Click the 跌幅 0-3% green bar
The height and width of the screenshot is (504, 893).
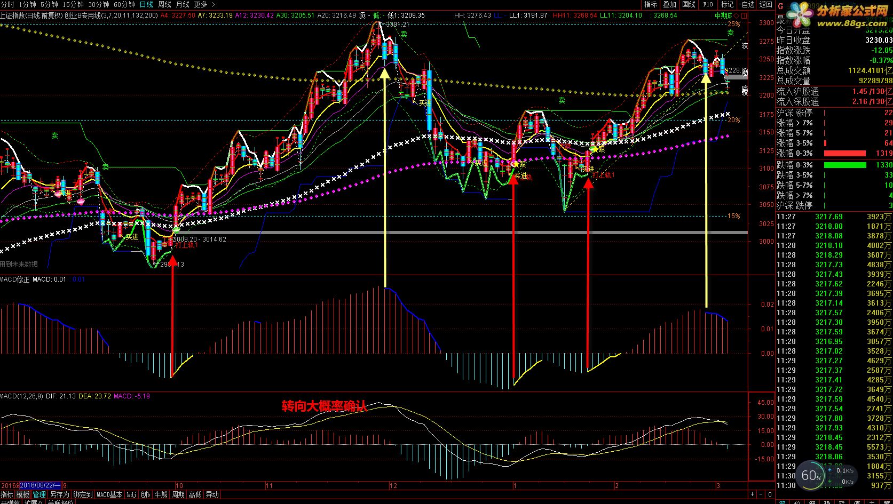pos(844,165)
